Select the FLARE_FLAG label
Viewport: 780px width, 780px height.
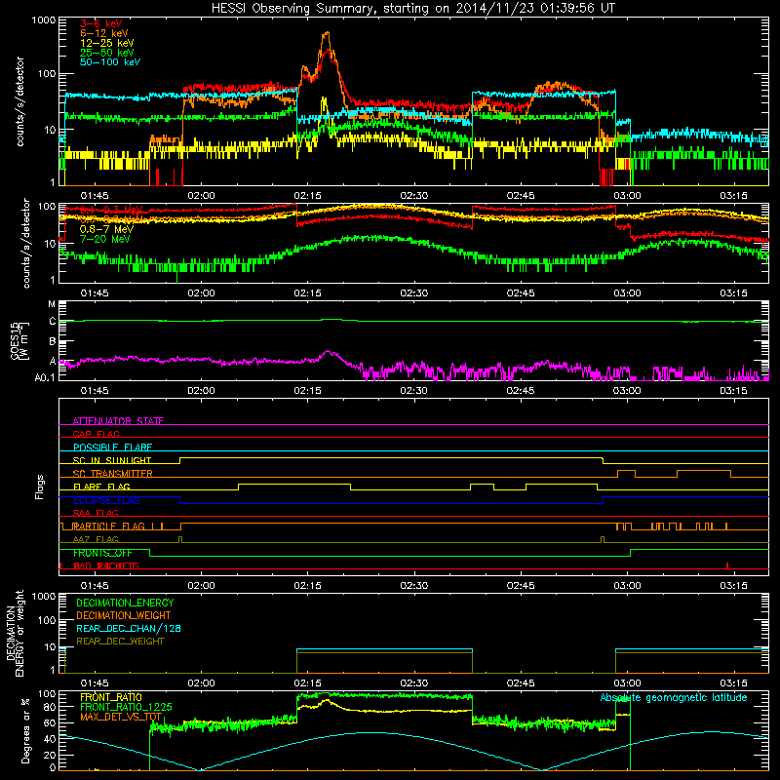pyautogui.click(x=101, y=487)
